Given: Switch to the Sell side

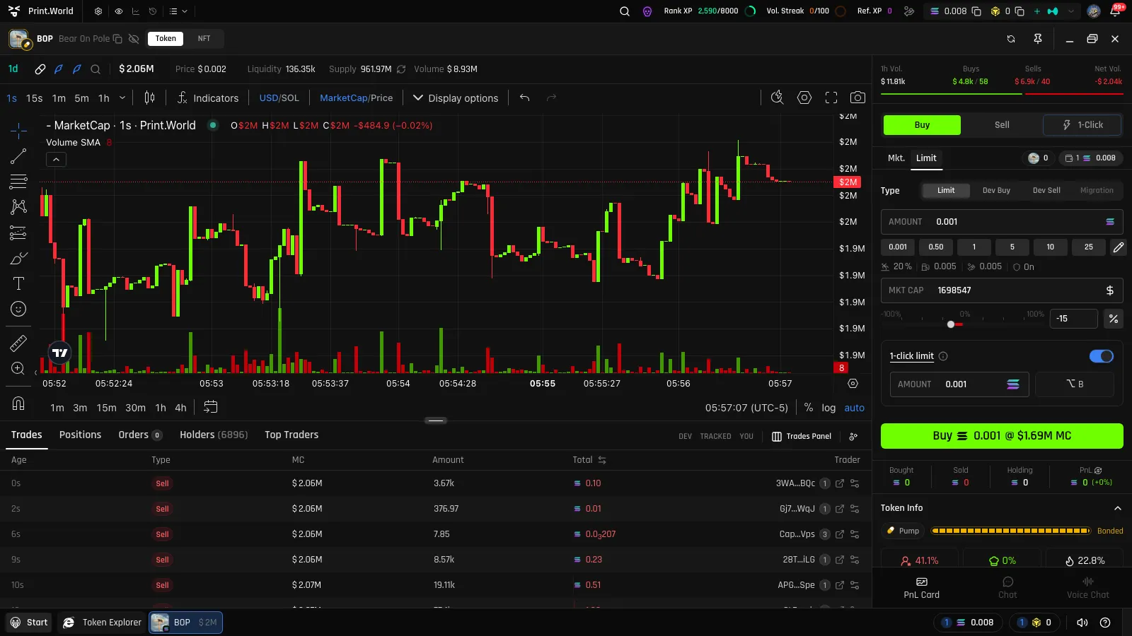Looking at the screenshot, I should 1002,125.
